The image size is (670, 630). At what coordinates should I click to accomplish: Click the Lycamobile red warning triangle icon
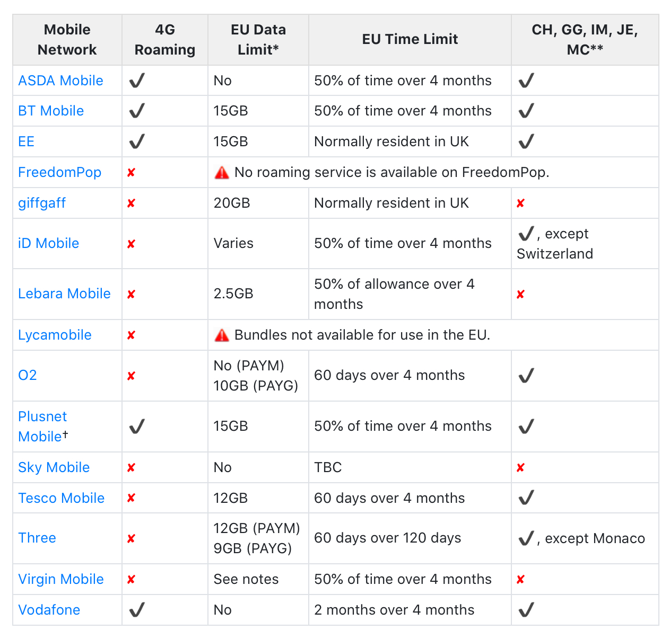click(221, 335)
